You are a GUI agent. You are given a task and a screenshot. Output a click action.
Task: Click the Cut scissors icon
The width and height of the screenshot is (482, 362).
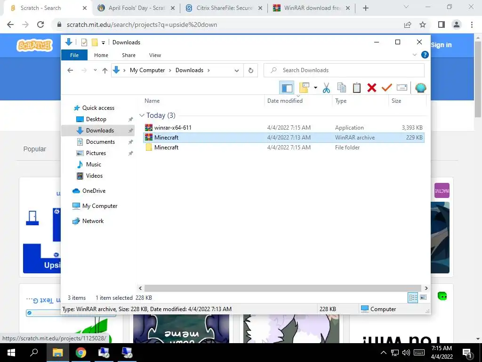tap(327, 88)
